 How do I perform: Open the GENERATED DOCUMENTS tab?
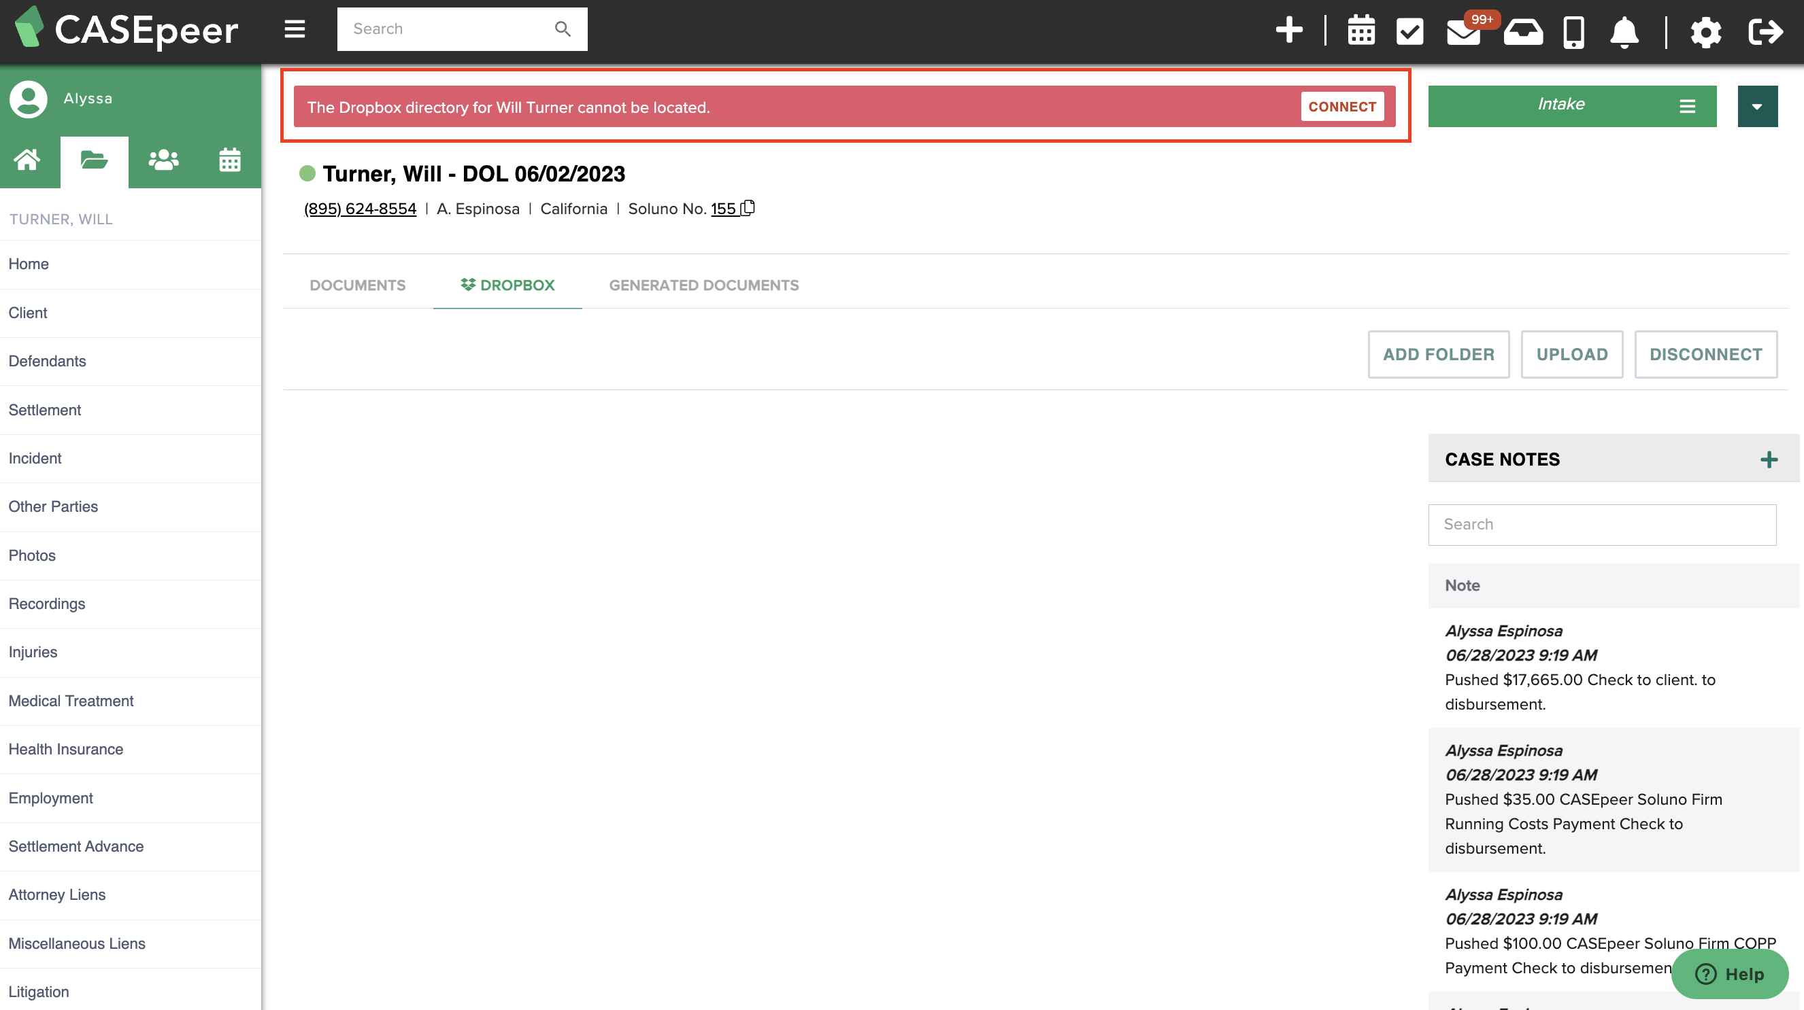703,285
